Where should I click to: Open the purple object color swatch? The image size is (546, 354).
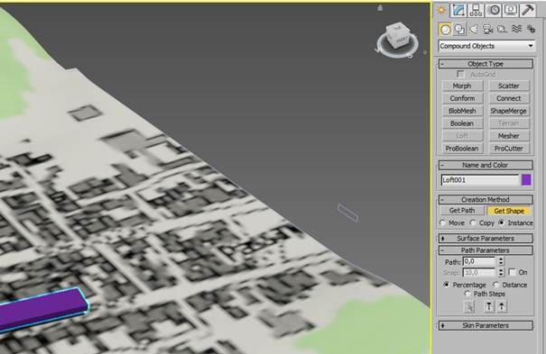(526, 180)
